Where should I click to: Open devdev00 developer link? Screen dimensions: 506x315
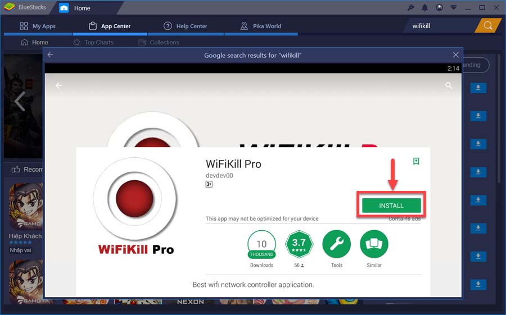[219, 175]
